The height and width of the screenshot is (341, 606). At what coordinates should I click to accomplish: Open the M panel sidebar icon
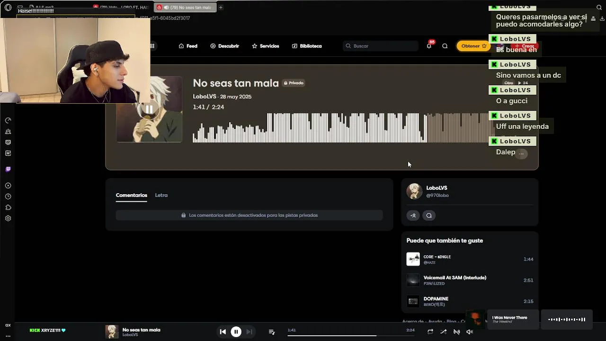pyautogui.click(x=8, y=153)
